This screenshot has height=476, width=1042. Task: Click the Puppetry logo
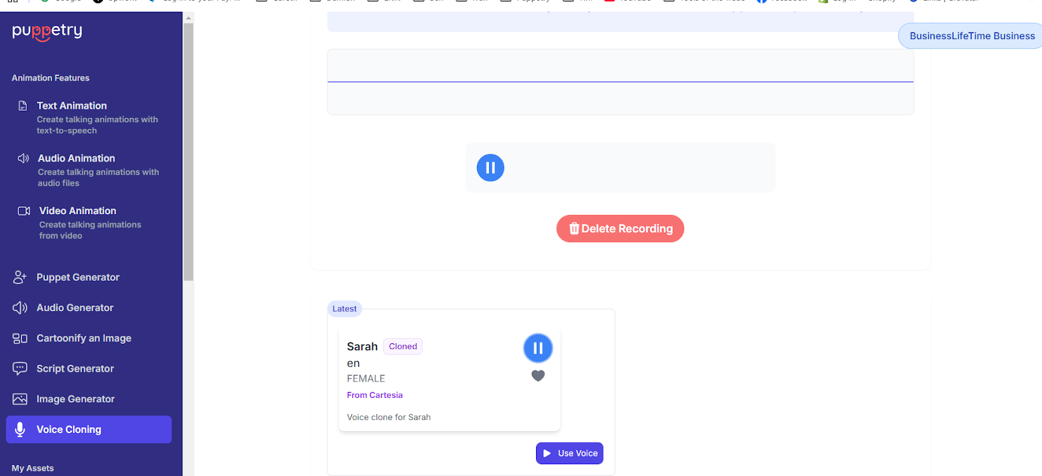coord(47,31)
